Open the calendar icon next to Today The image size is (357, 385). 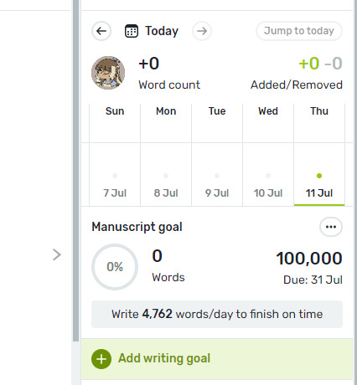pos(132,31)
